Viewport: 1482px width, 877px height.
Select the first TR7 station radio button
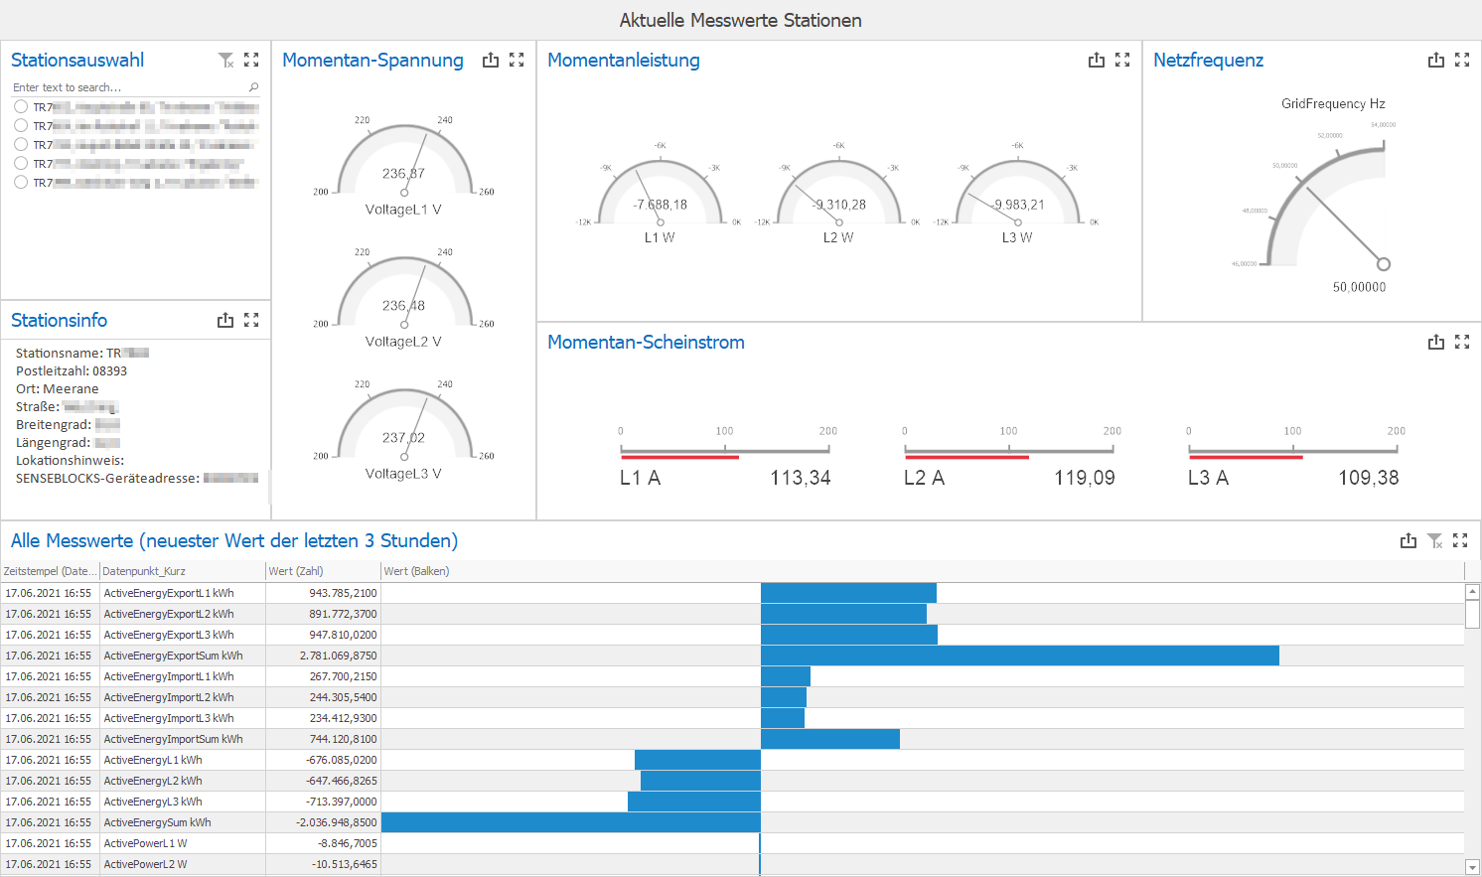(21, 106)
